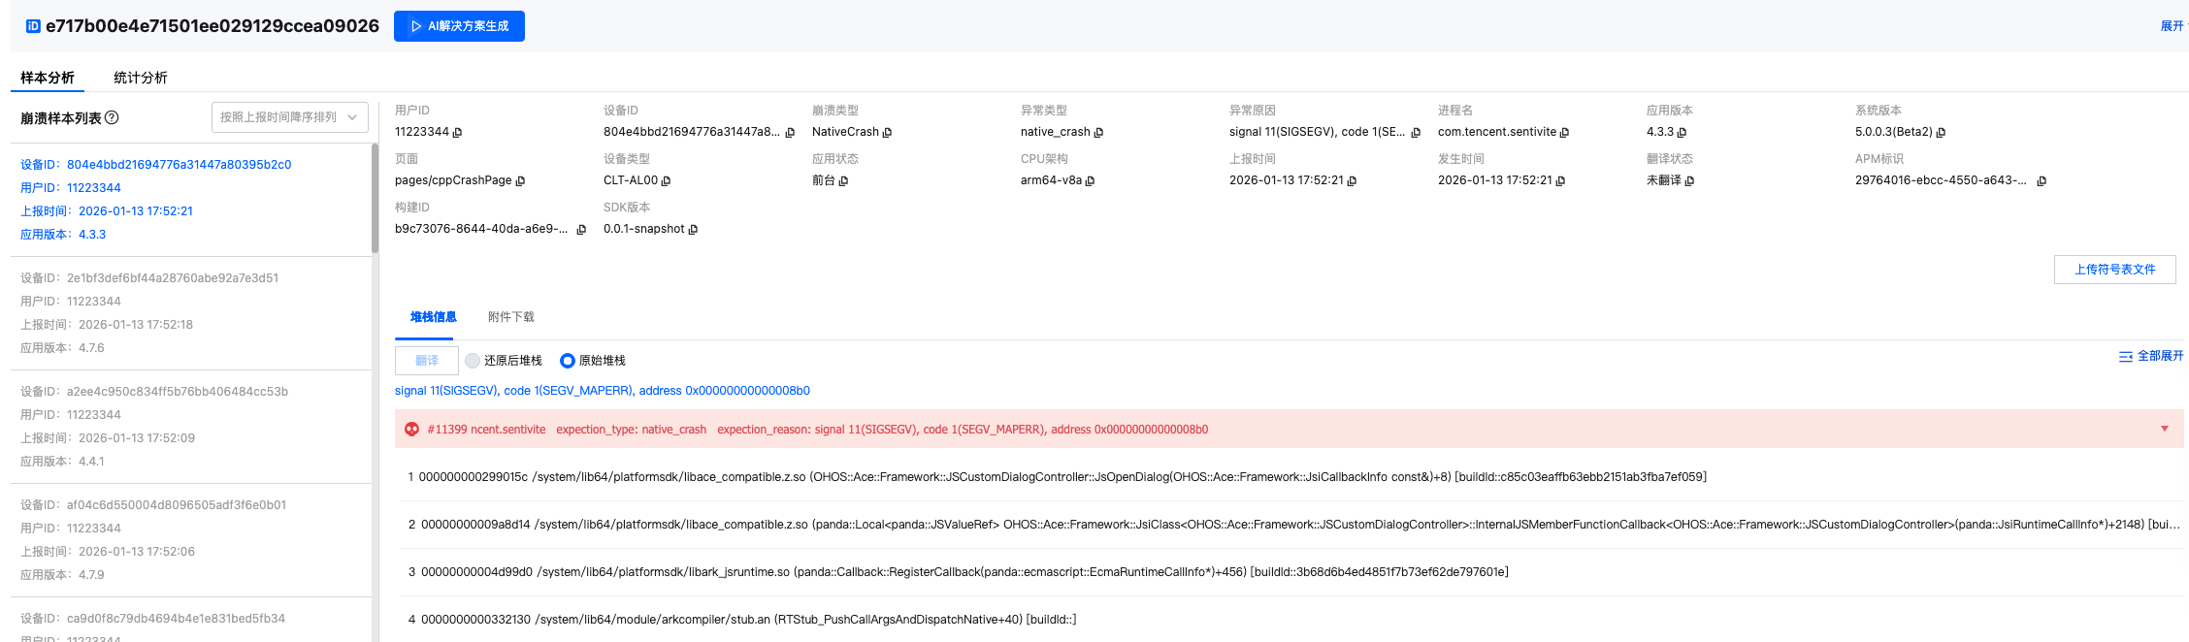Screen dimensions: 2189x642
Task: Copy 翻译状态 未翻译 value
Action: point(1689,181)
